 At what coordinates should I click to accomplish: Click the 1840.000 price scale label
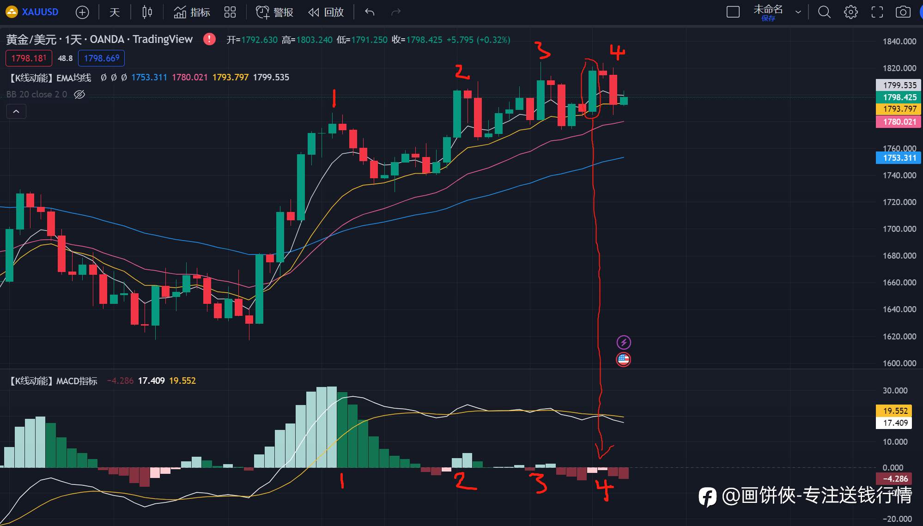pyautogui.click(x=899, y=42)
